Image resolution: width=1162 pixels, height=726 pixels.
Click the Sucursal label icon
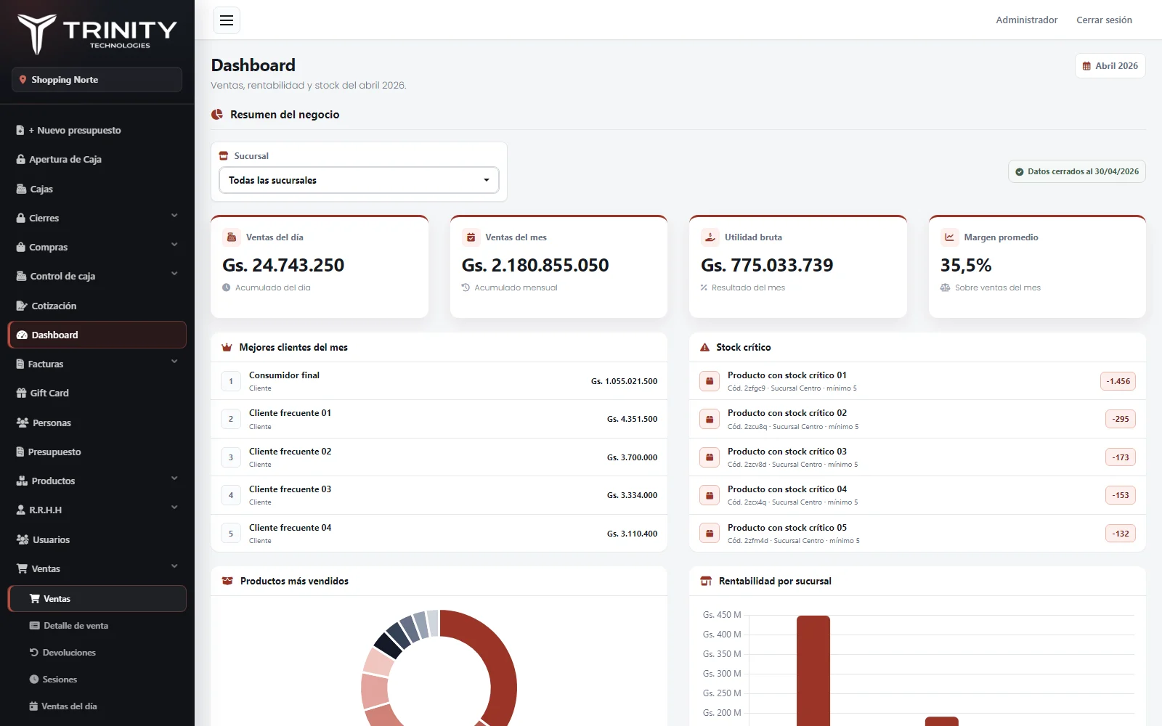(x=224, y=156)
